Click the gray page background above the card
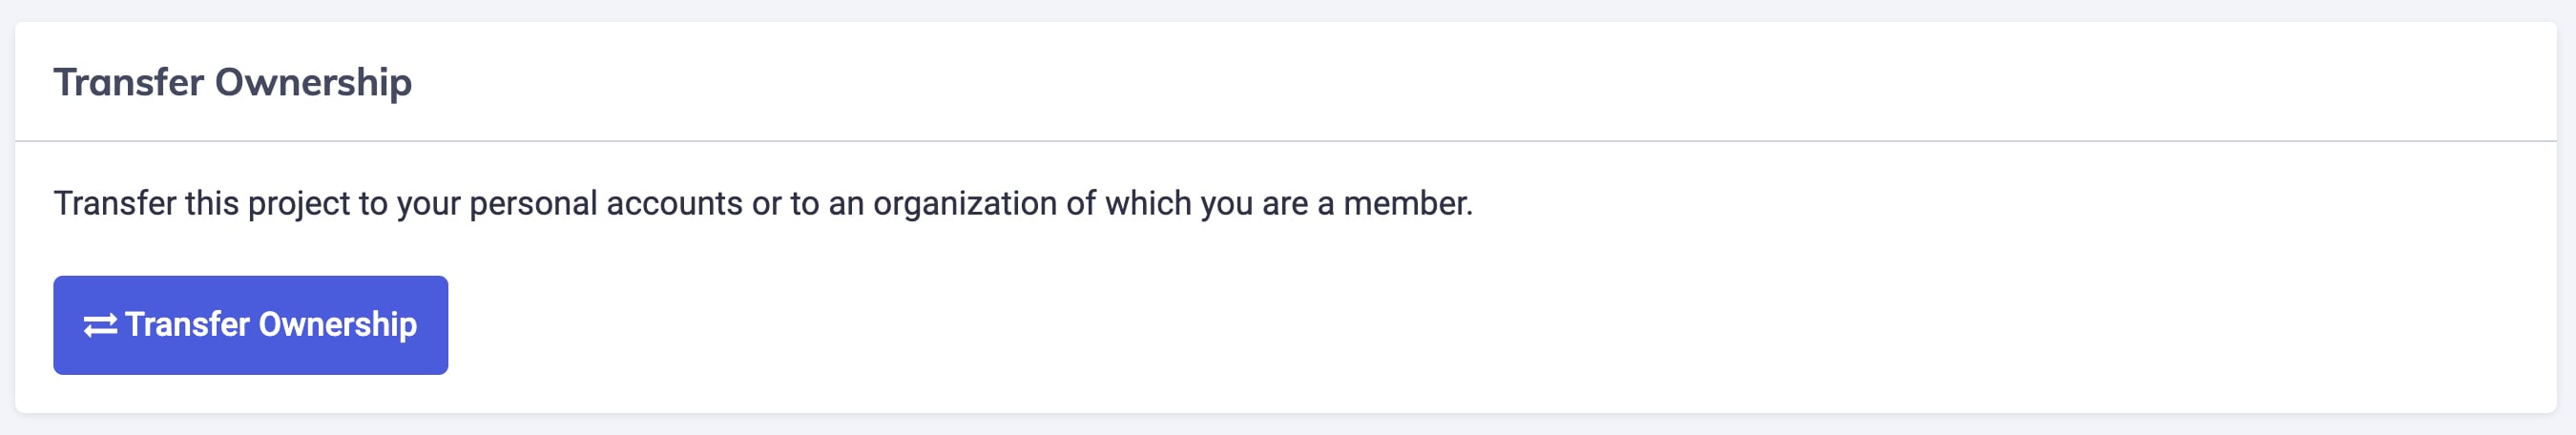The width and height of the screenshot is (2576, 435). tap(1288, 9)
